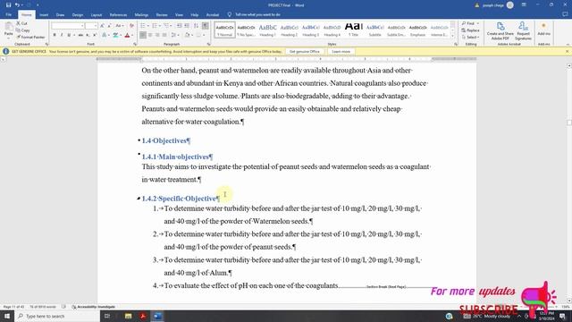Screen dimensions: 572x322
Task: Sort the selected paragraphs
Action: tap(196, 26)
